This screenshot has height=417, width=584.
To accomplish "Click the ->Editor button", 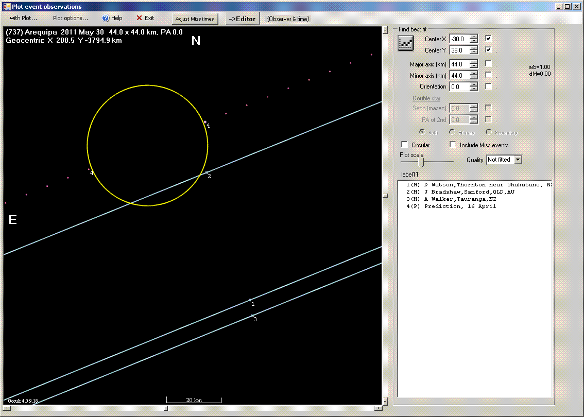I will 243,19.
